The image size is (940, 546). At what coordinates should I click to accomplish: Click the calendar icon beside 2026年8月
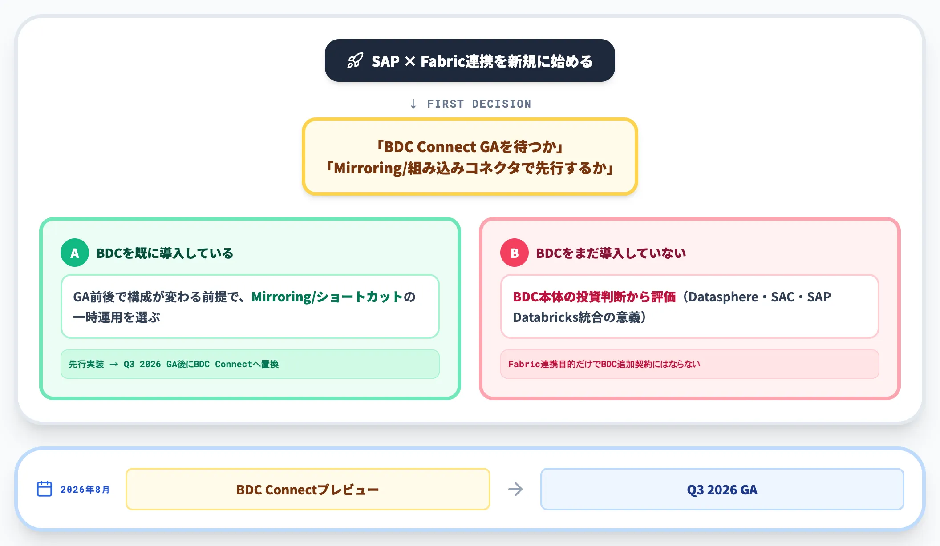click(45, 489)
